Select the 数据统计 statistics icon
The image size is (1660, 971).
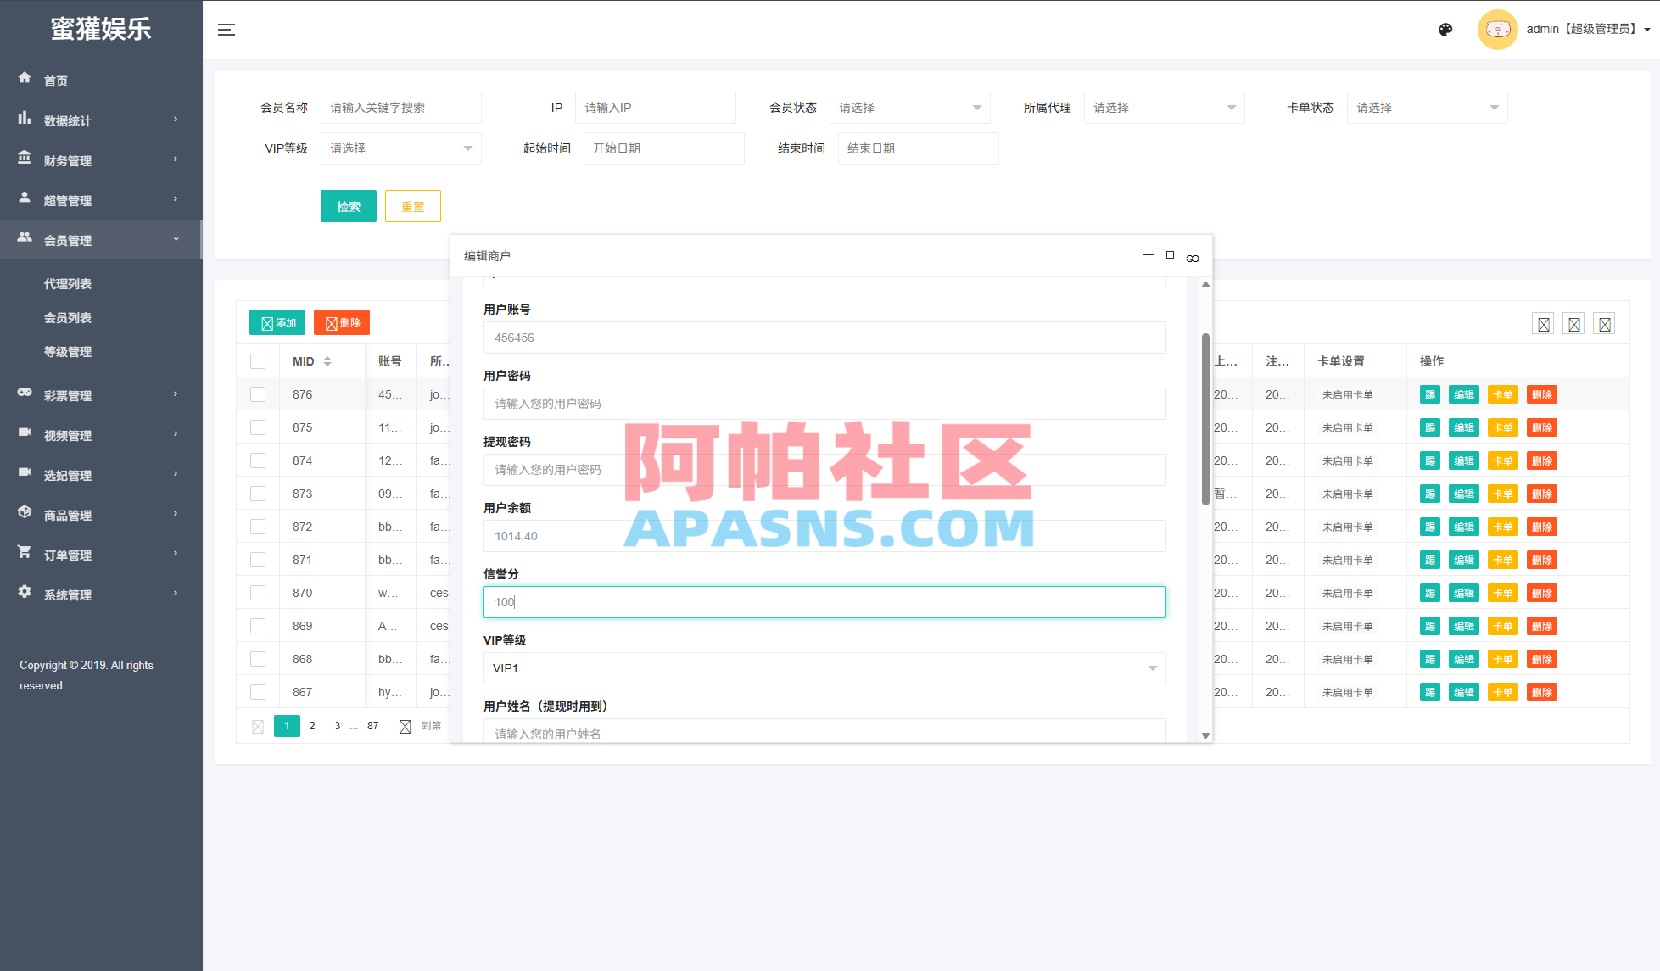(25, 120)
